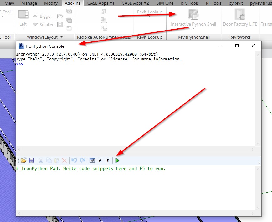
Task: Open a script file in IronPython Pad
Action: pyautogui.click(x=23, y=161)
